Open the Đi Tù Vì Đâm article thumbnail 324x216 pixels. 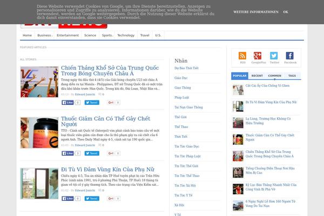[39, 184]
